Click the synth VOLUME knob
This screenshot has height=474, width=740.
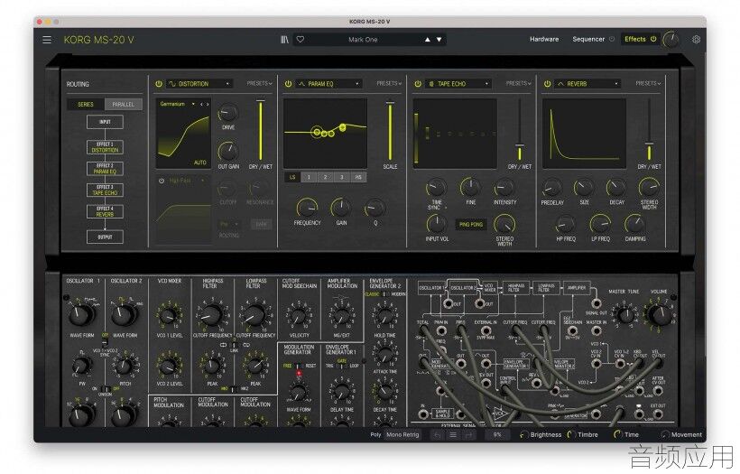[660, 315]
